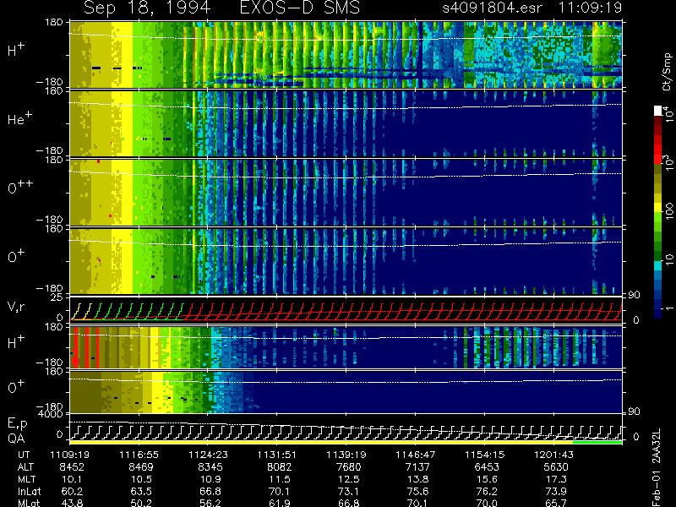Click the 'UT' row header
Screen dimensions: 676x507
pyautogui.click(x=25, y=455)
